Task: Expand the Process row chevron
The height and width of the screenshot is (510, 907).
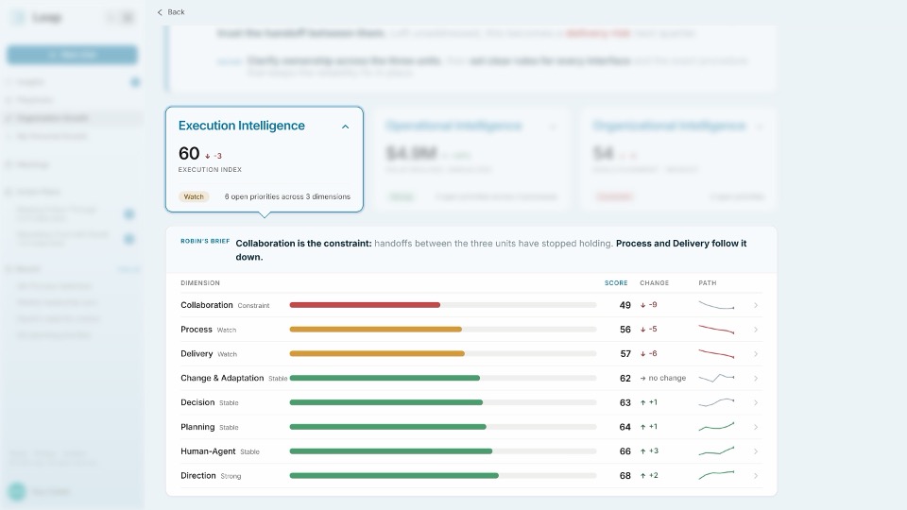Action: click(756, 330)
